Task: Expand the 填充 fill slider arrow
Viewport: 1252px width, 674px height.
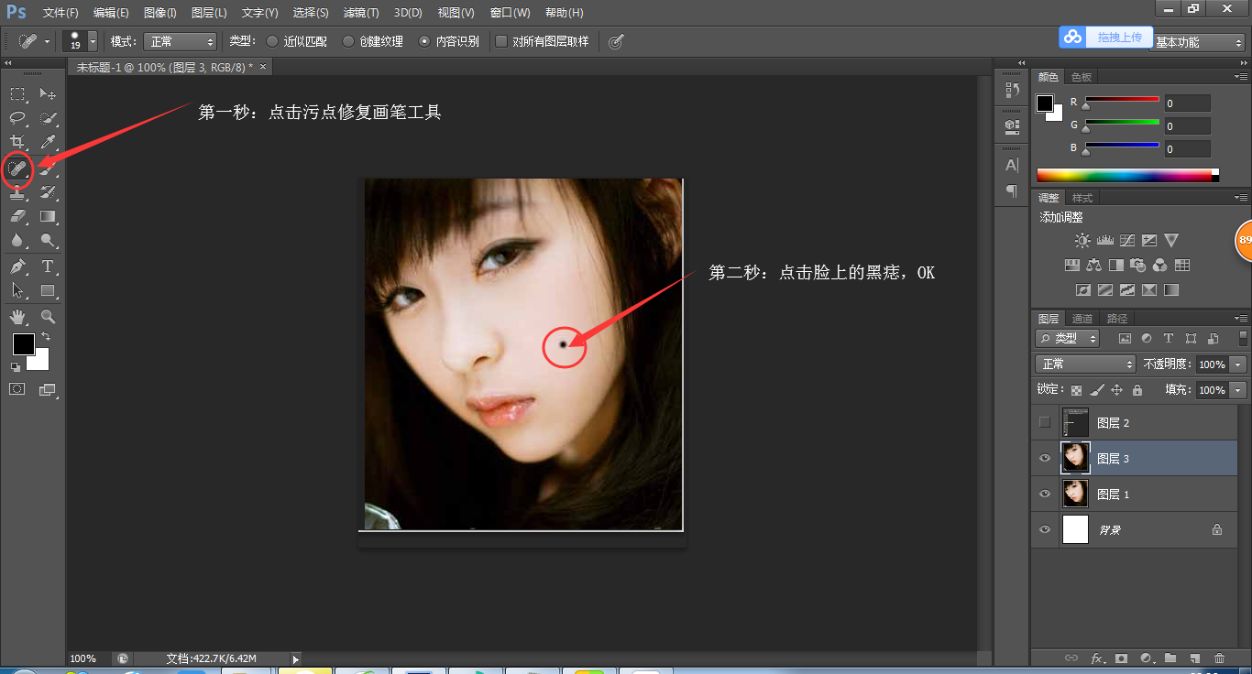Action: [x=1238, y=390]
